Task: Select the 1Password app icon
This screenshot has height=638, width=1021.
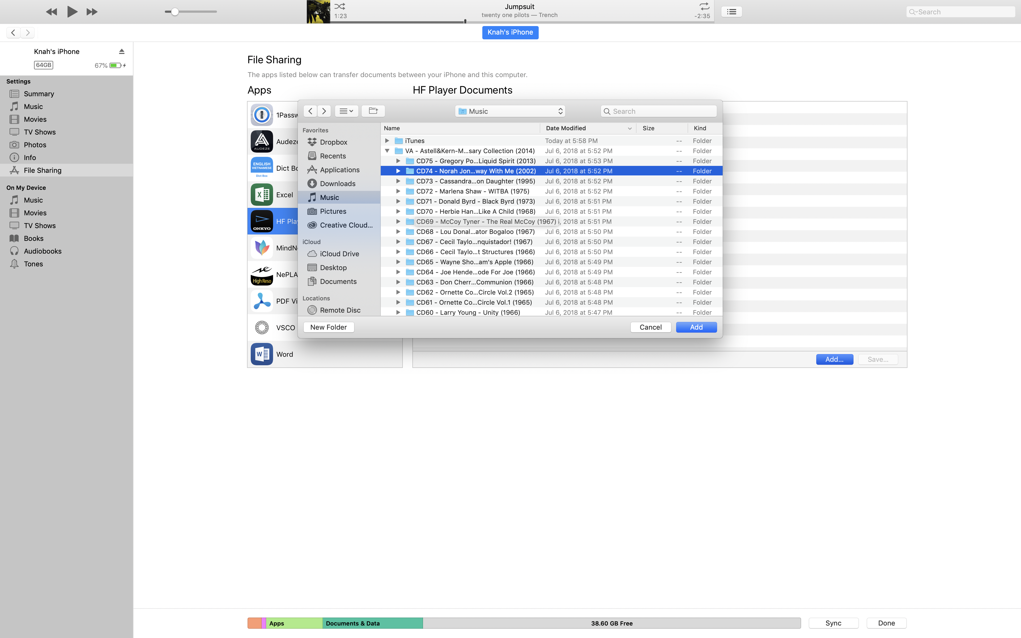Action: [262, 115]
